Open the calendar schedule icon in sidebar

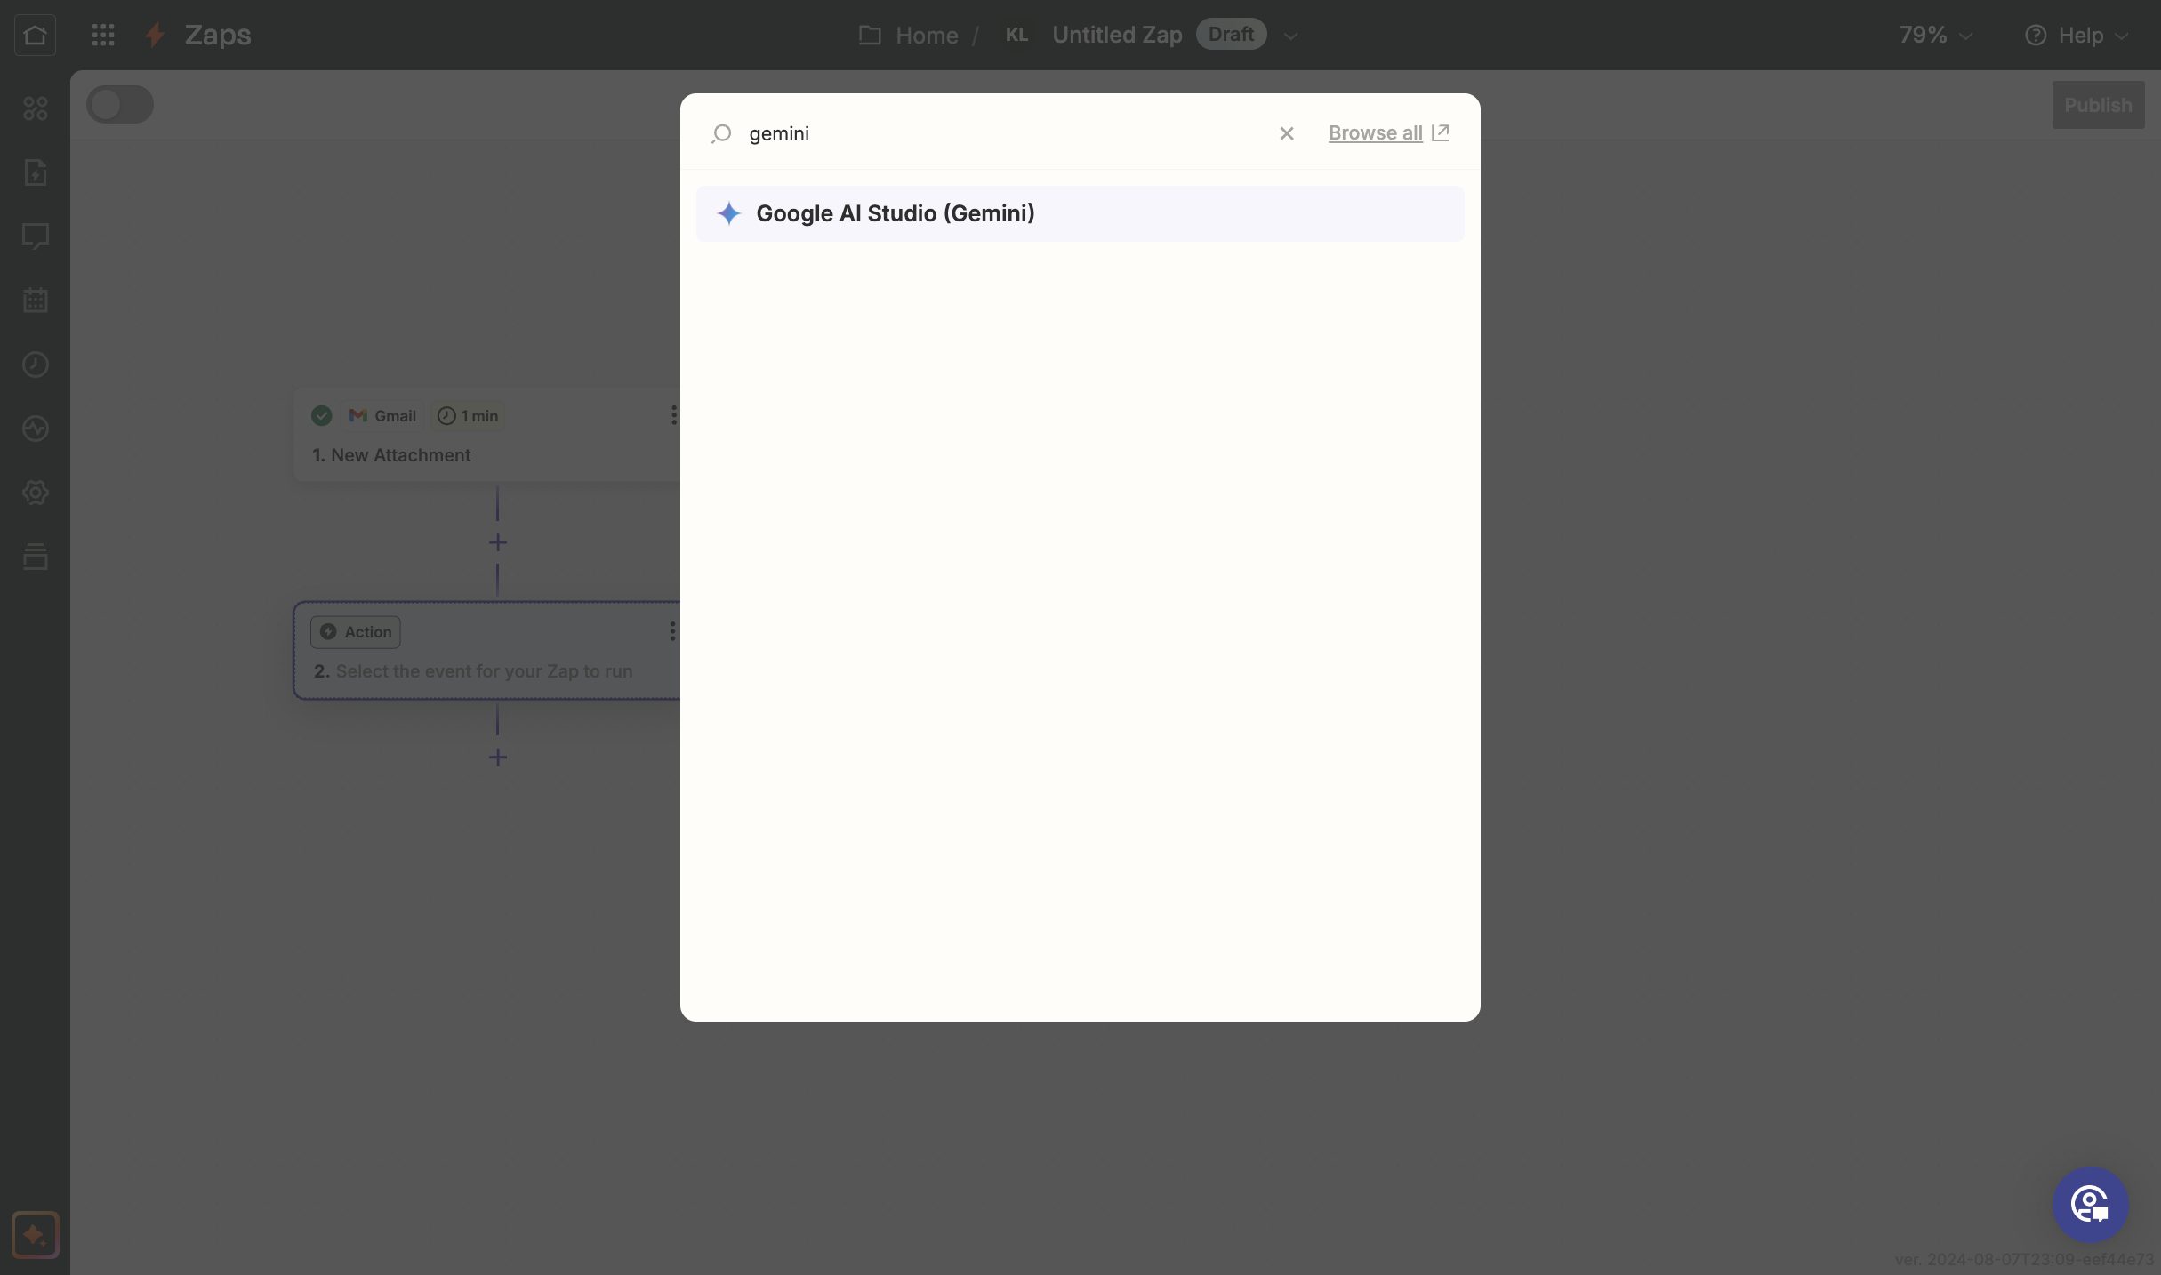point(36,301)
